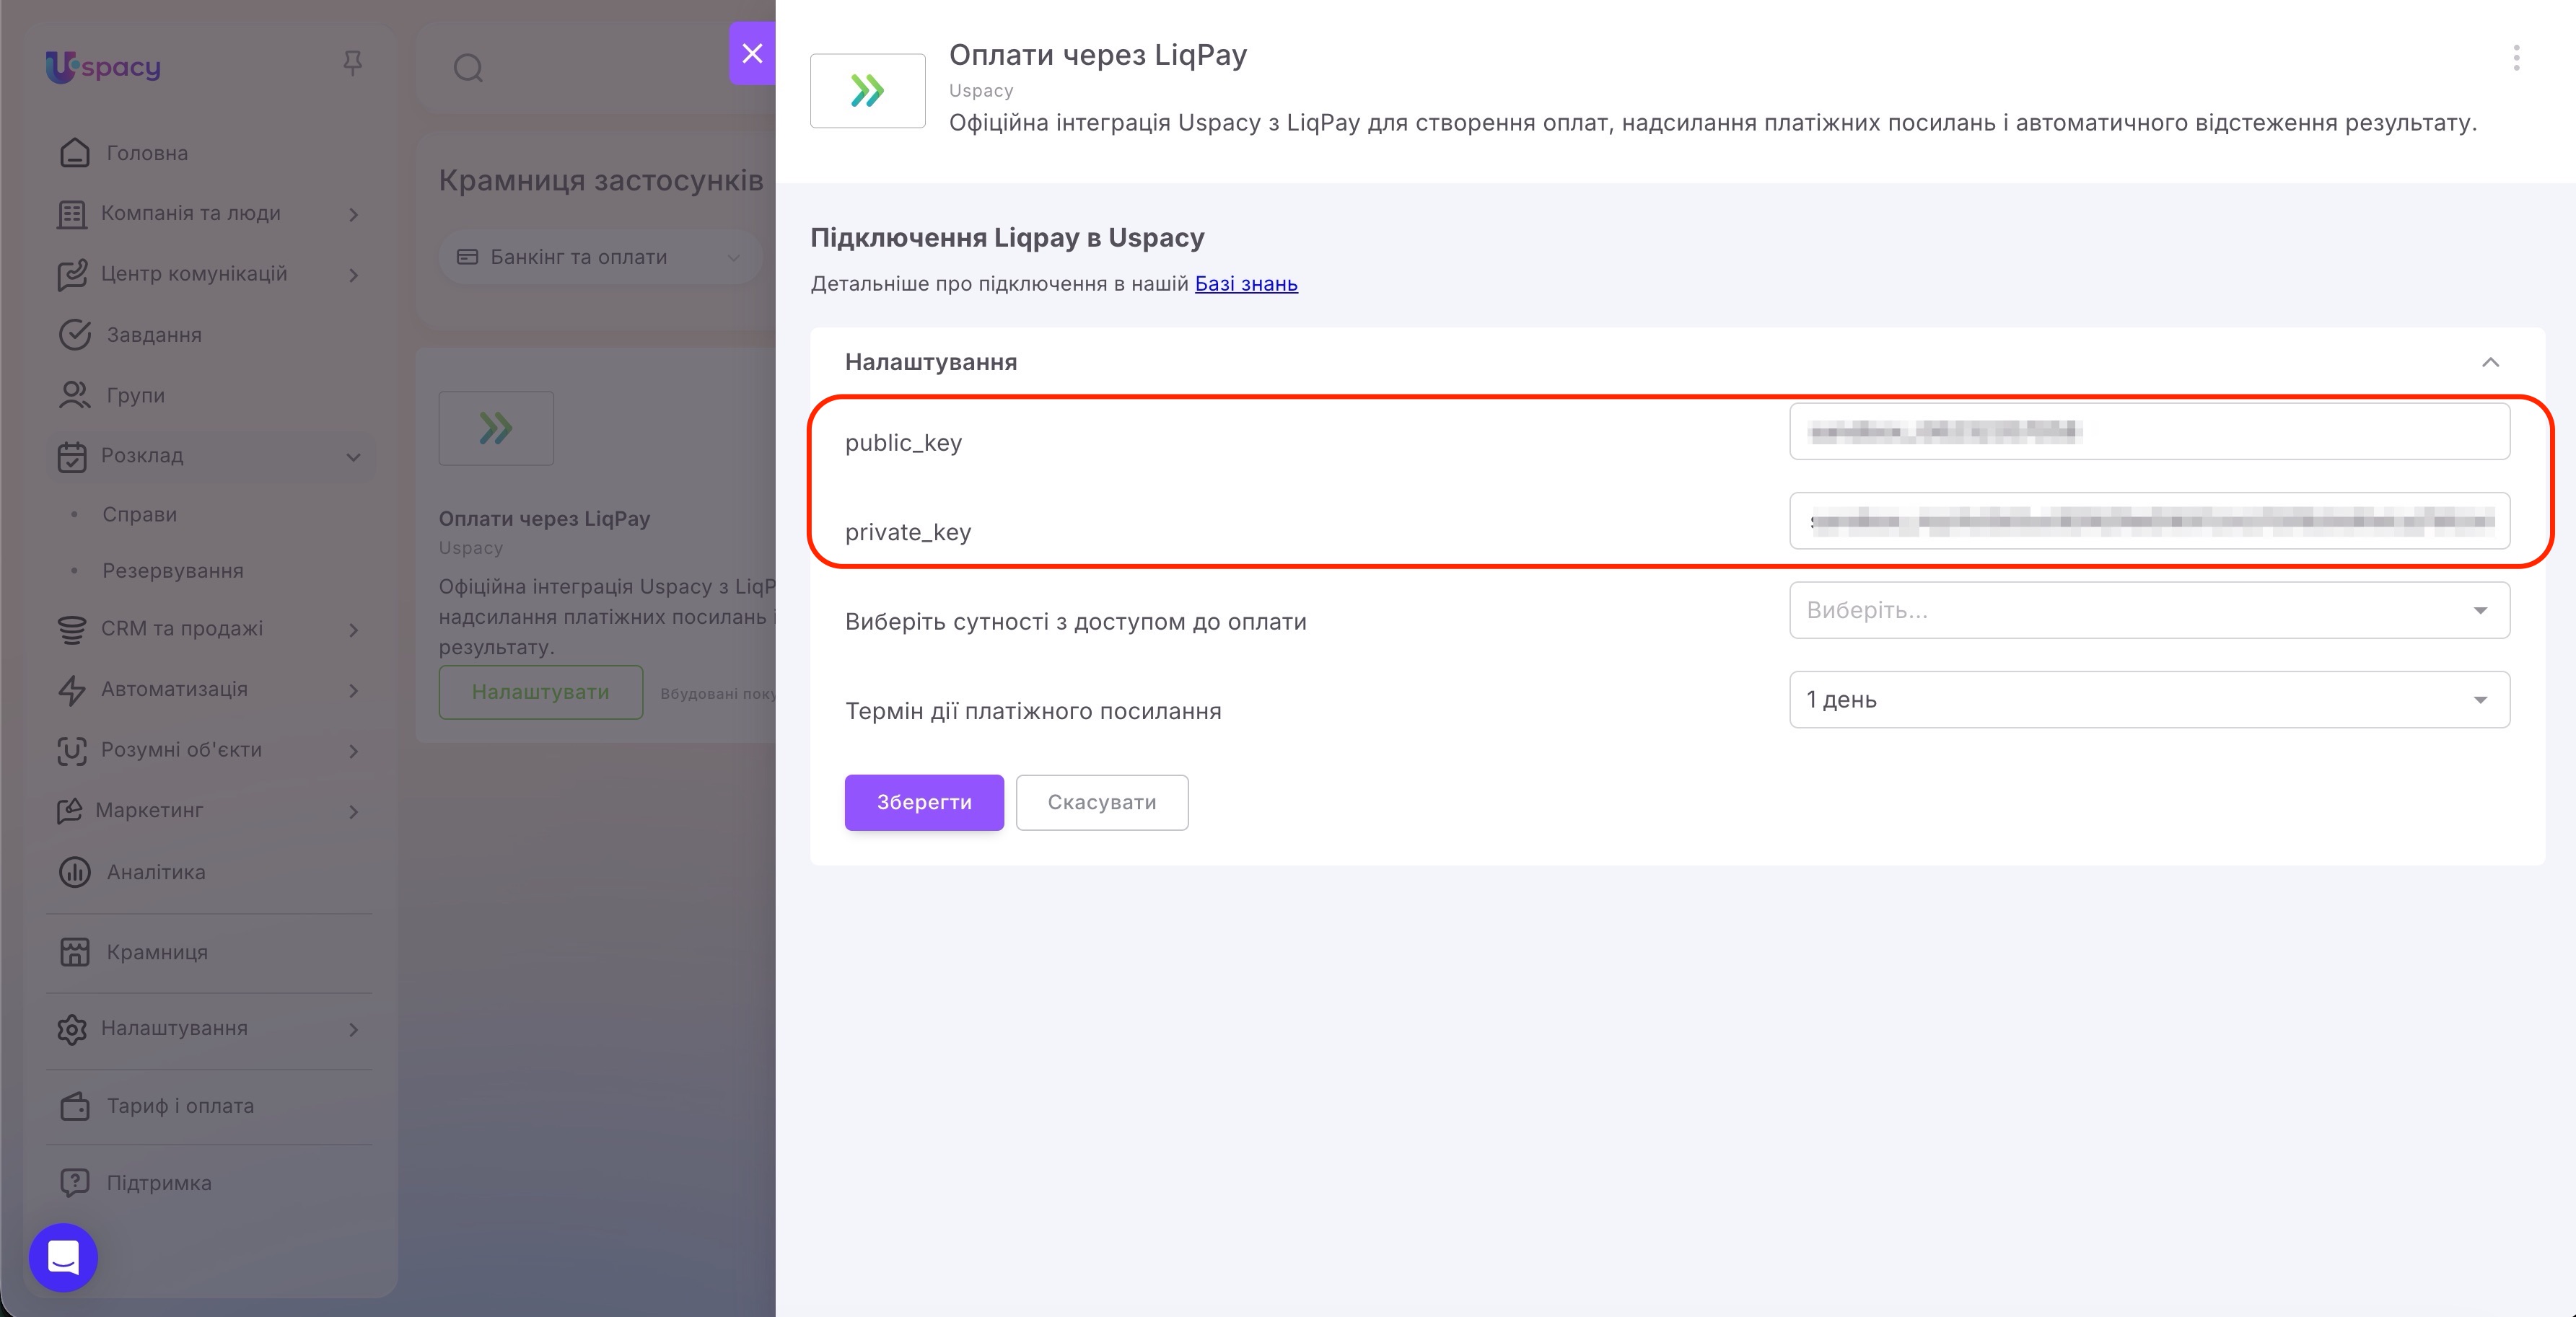Pin the sidebar with the pin icon
The width and height of the screenshot is (2576, 1317).
coord(352,64)
